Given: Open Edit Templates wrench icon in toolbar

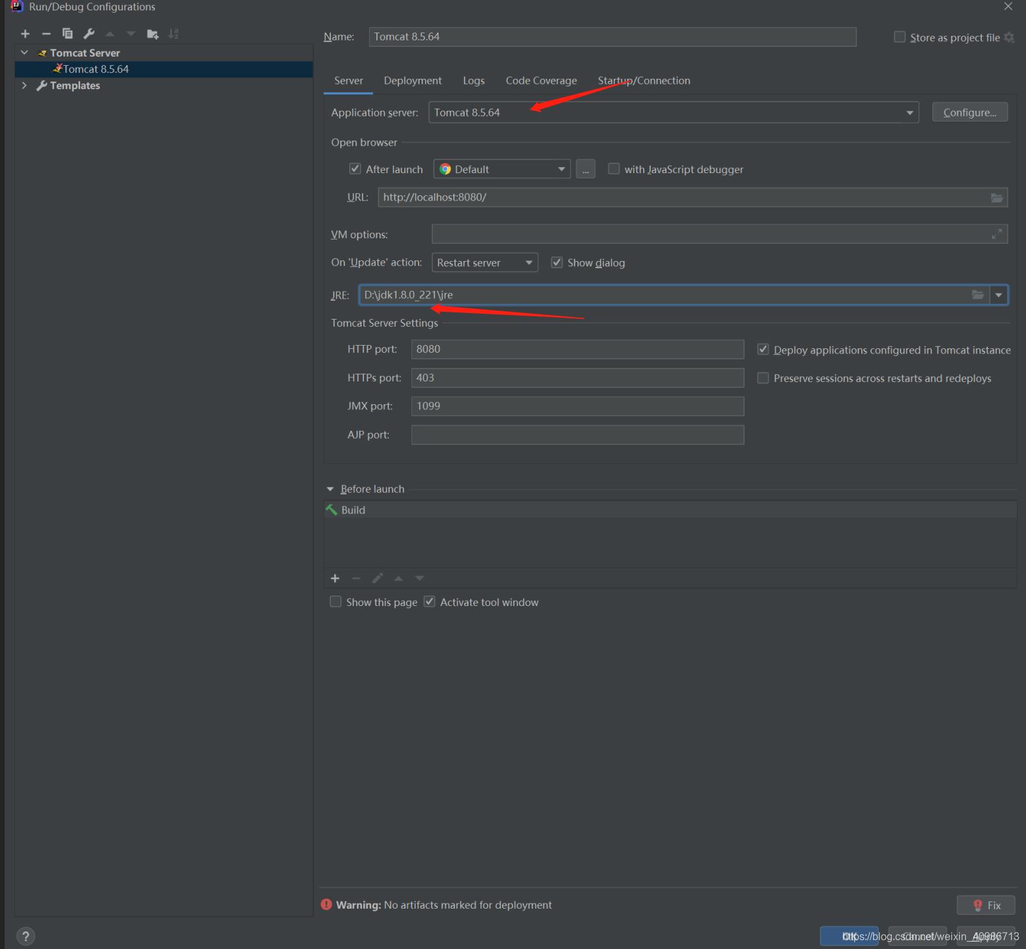Looking at the screenshot, I should [x=89, y=34].
